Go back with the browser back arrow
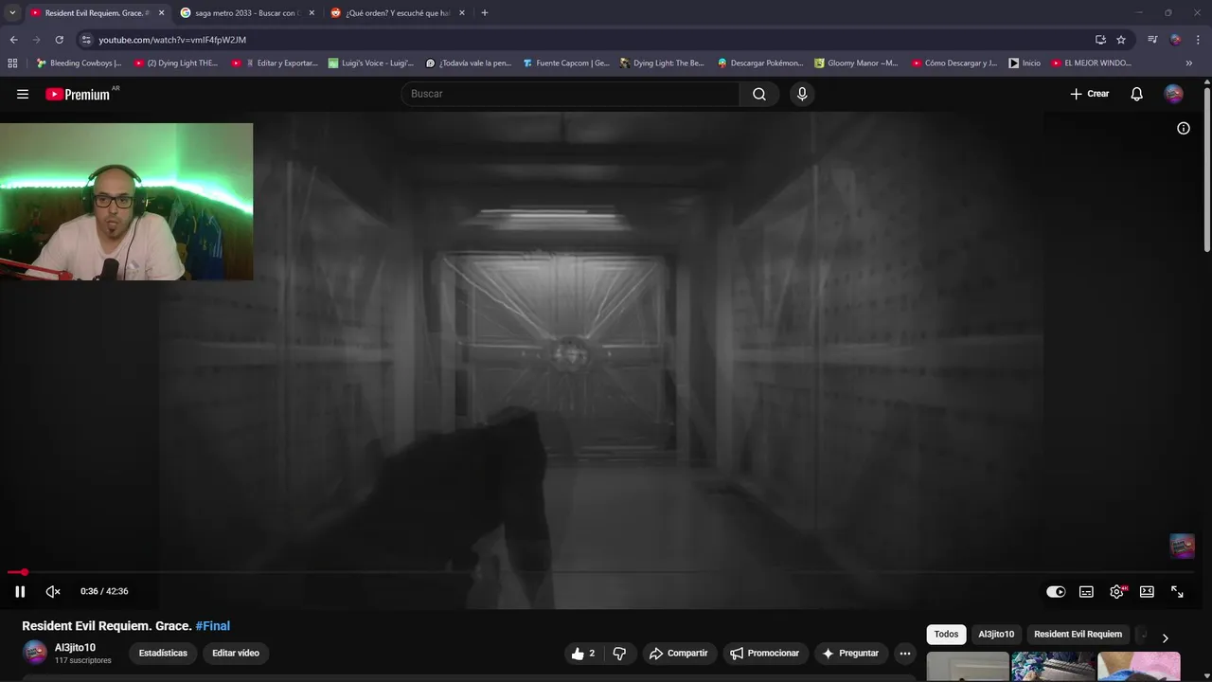 tap(13, 40)
